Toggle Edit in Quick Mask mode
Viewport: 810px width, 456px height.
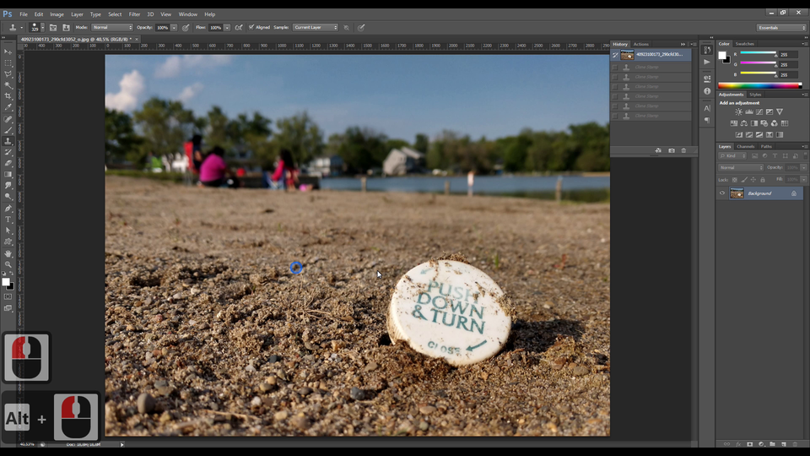click(8, 296)
